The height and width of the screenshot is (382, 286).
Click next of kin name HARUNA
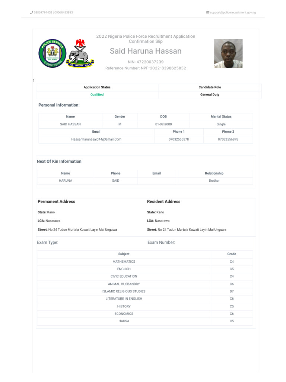coord(66,181)
